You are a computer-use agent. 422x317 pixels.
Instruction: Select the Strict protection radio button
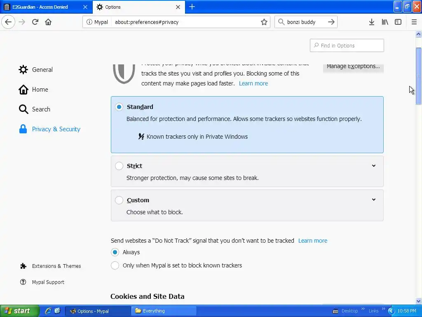119,166
